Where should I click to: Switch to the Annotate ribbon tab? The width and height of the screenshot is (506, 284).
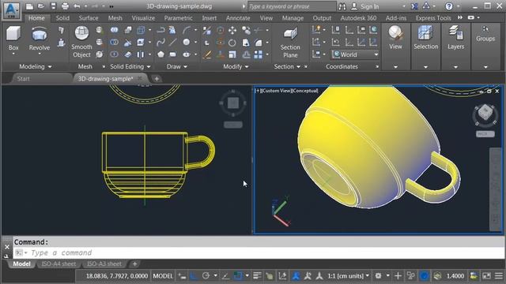[x=238, y=18]
